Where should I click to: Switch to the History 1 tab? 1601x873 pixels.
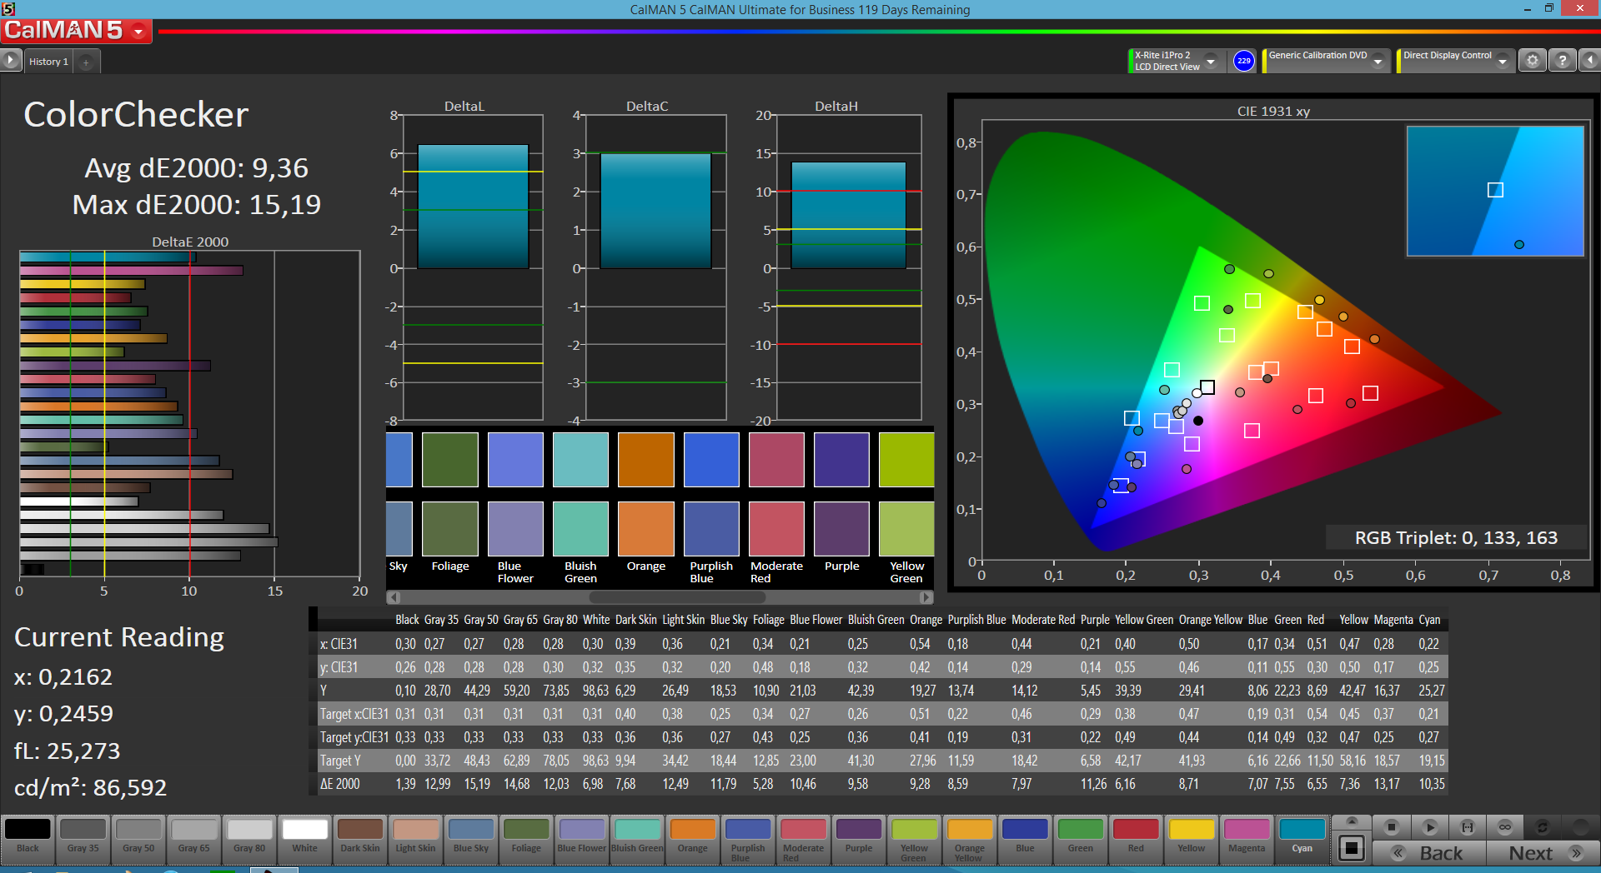coord(48,62)
